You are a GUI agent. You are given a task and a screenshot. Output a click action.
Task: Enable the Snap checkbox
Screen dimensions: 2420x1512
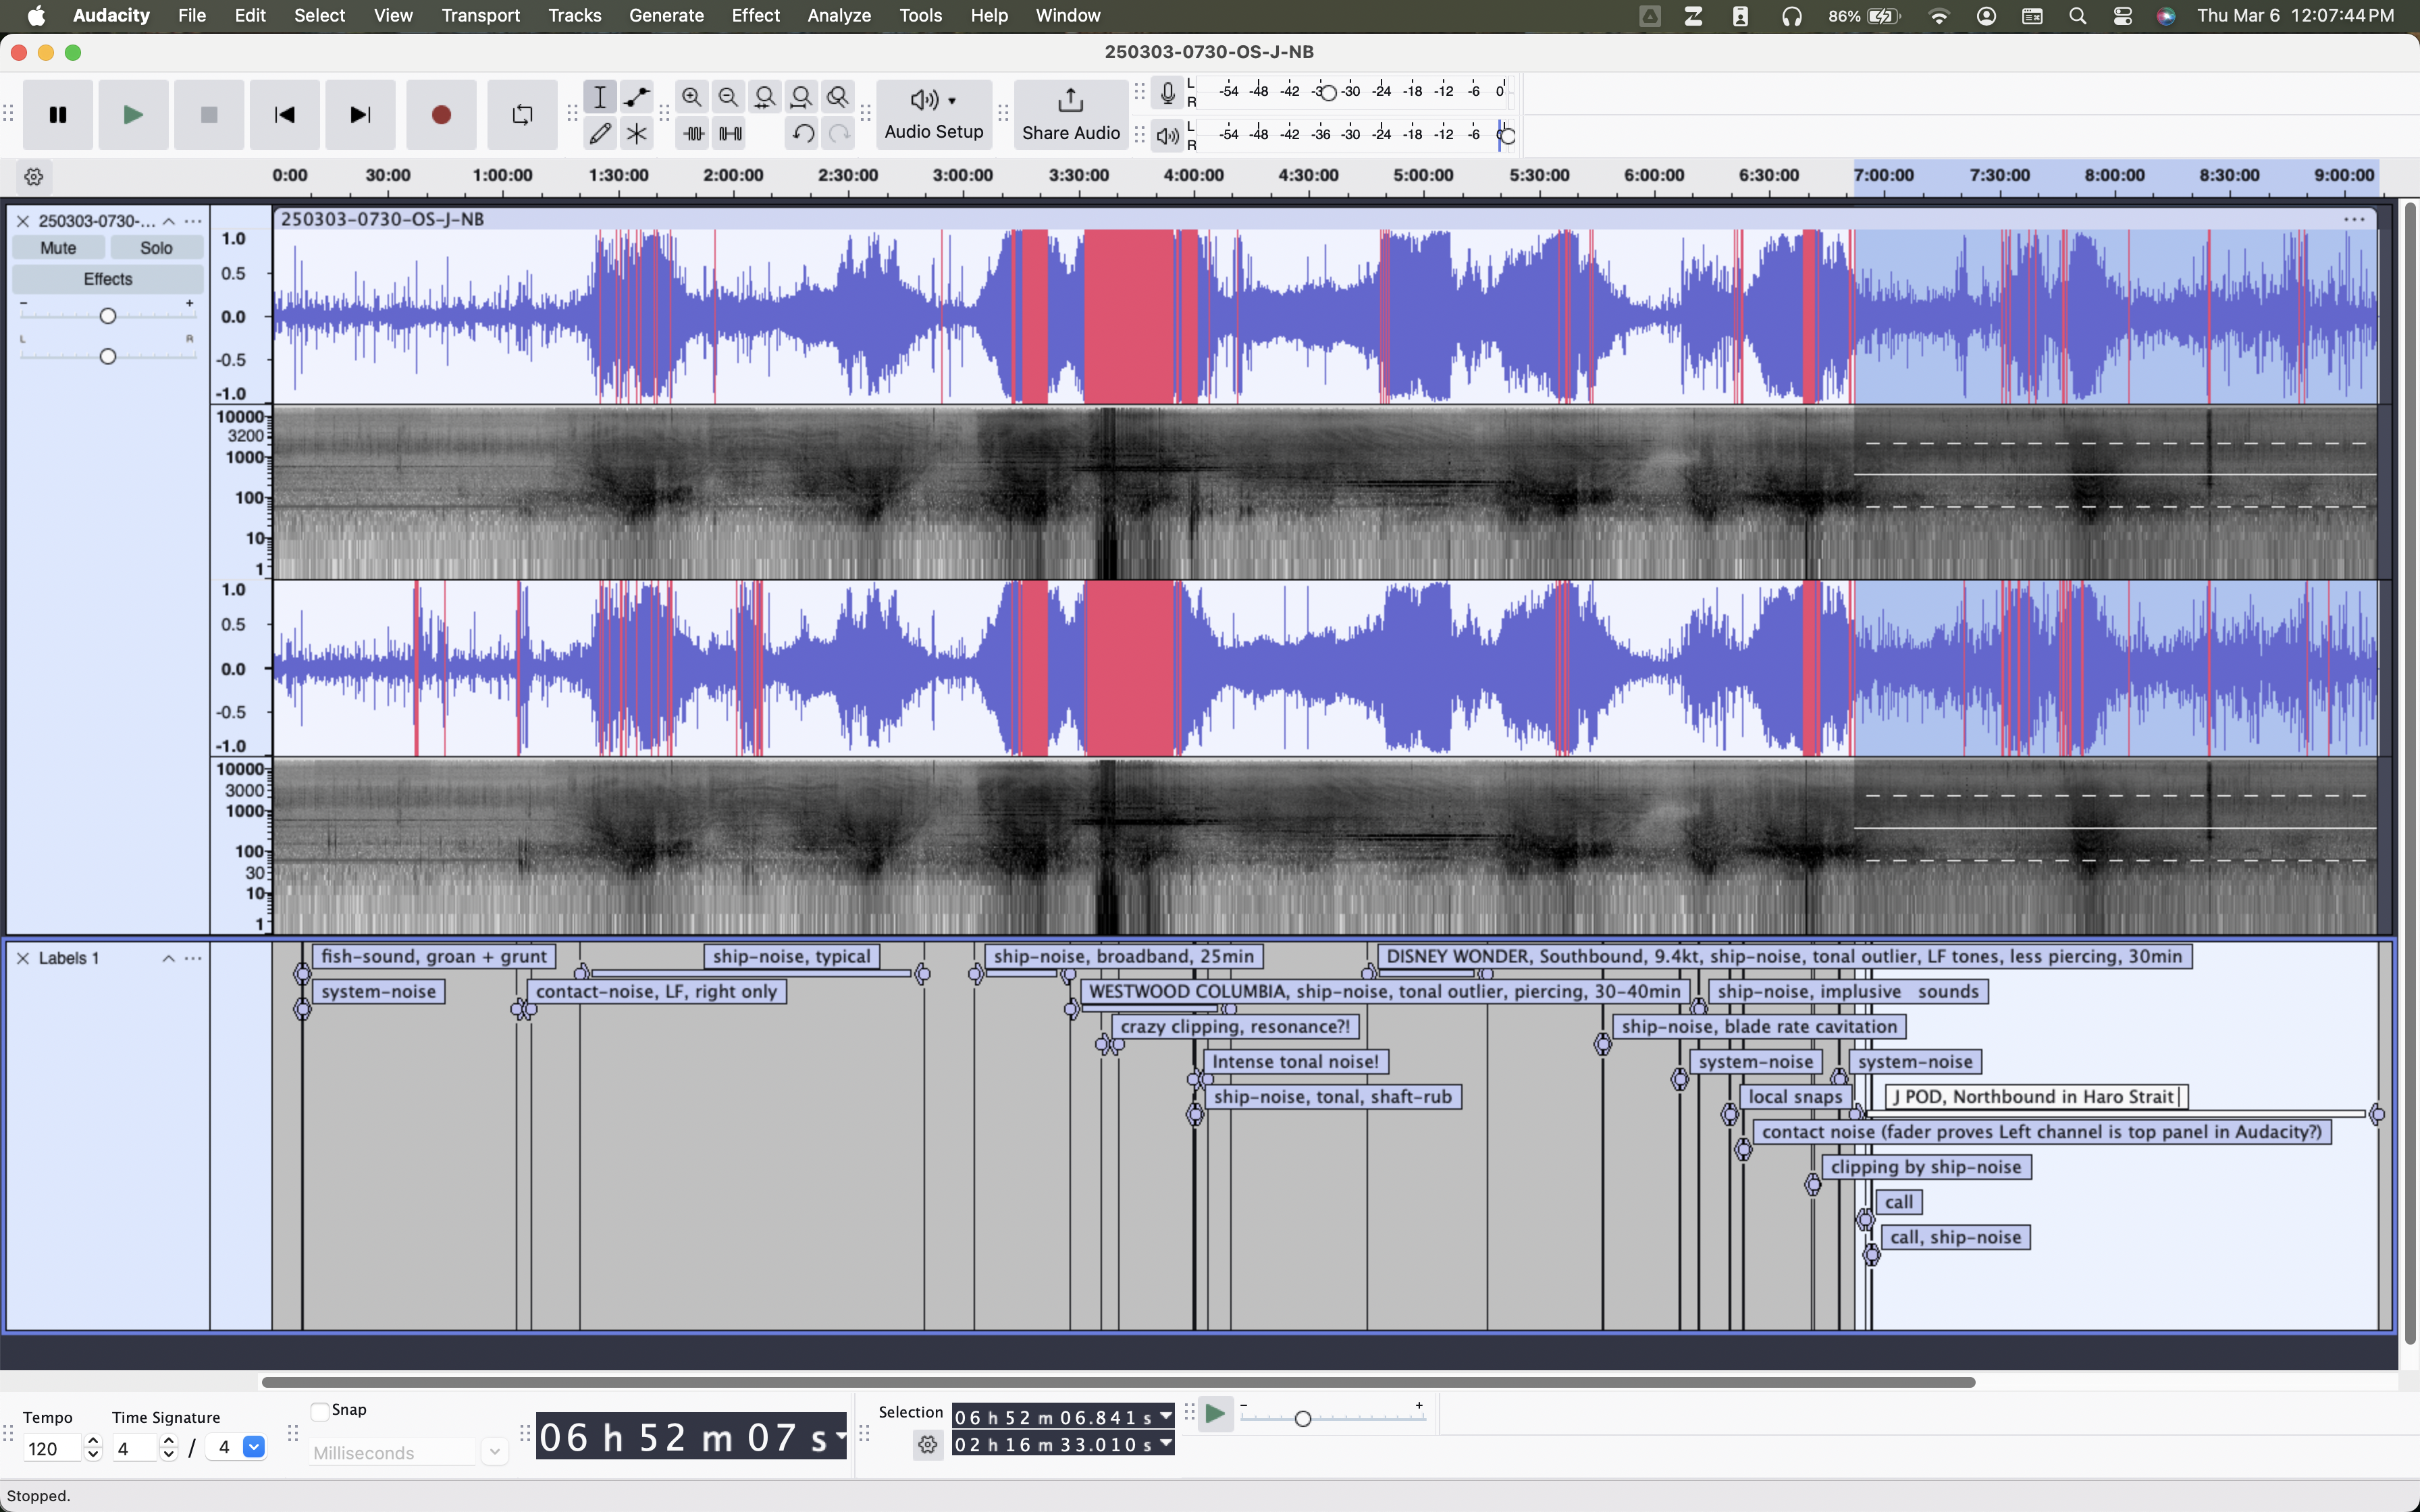tap(320, 1410)
